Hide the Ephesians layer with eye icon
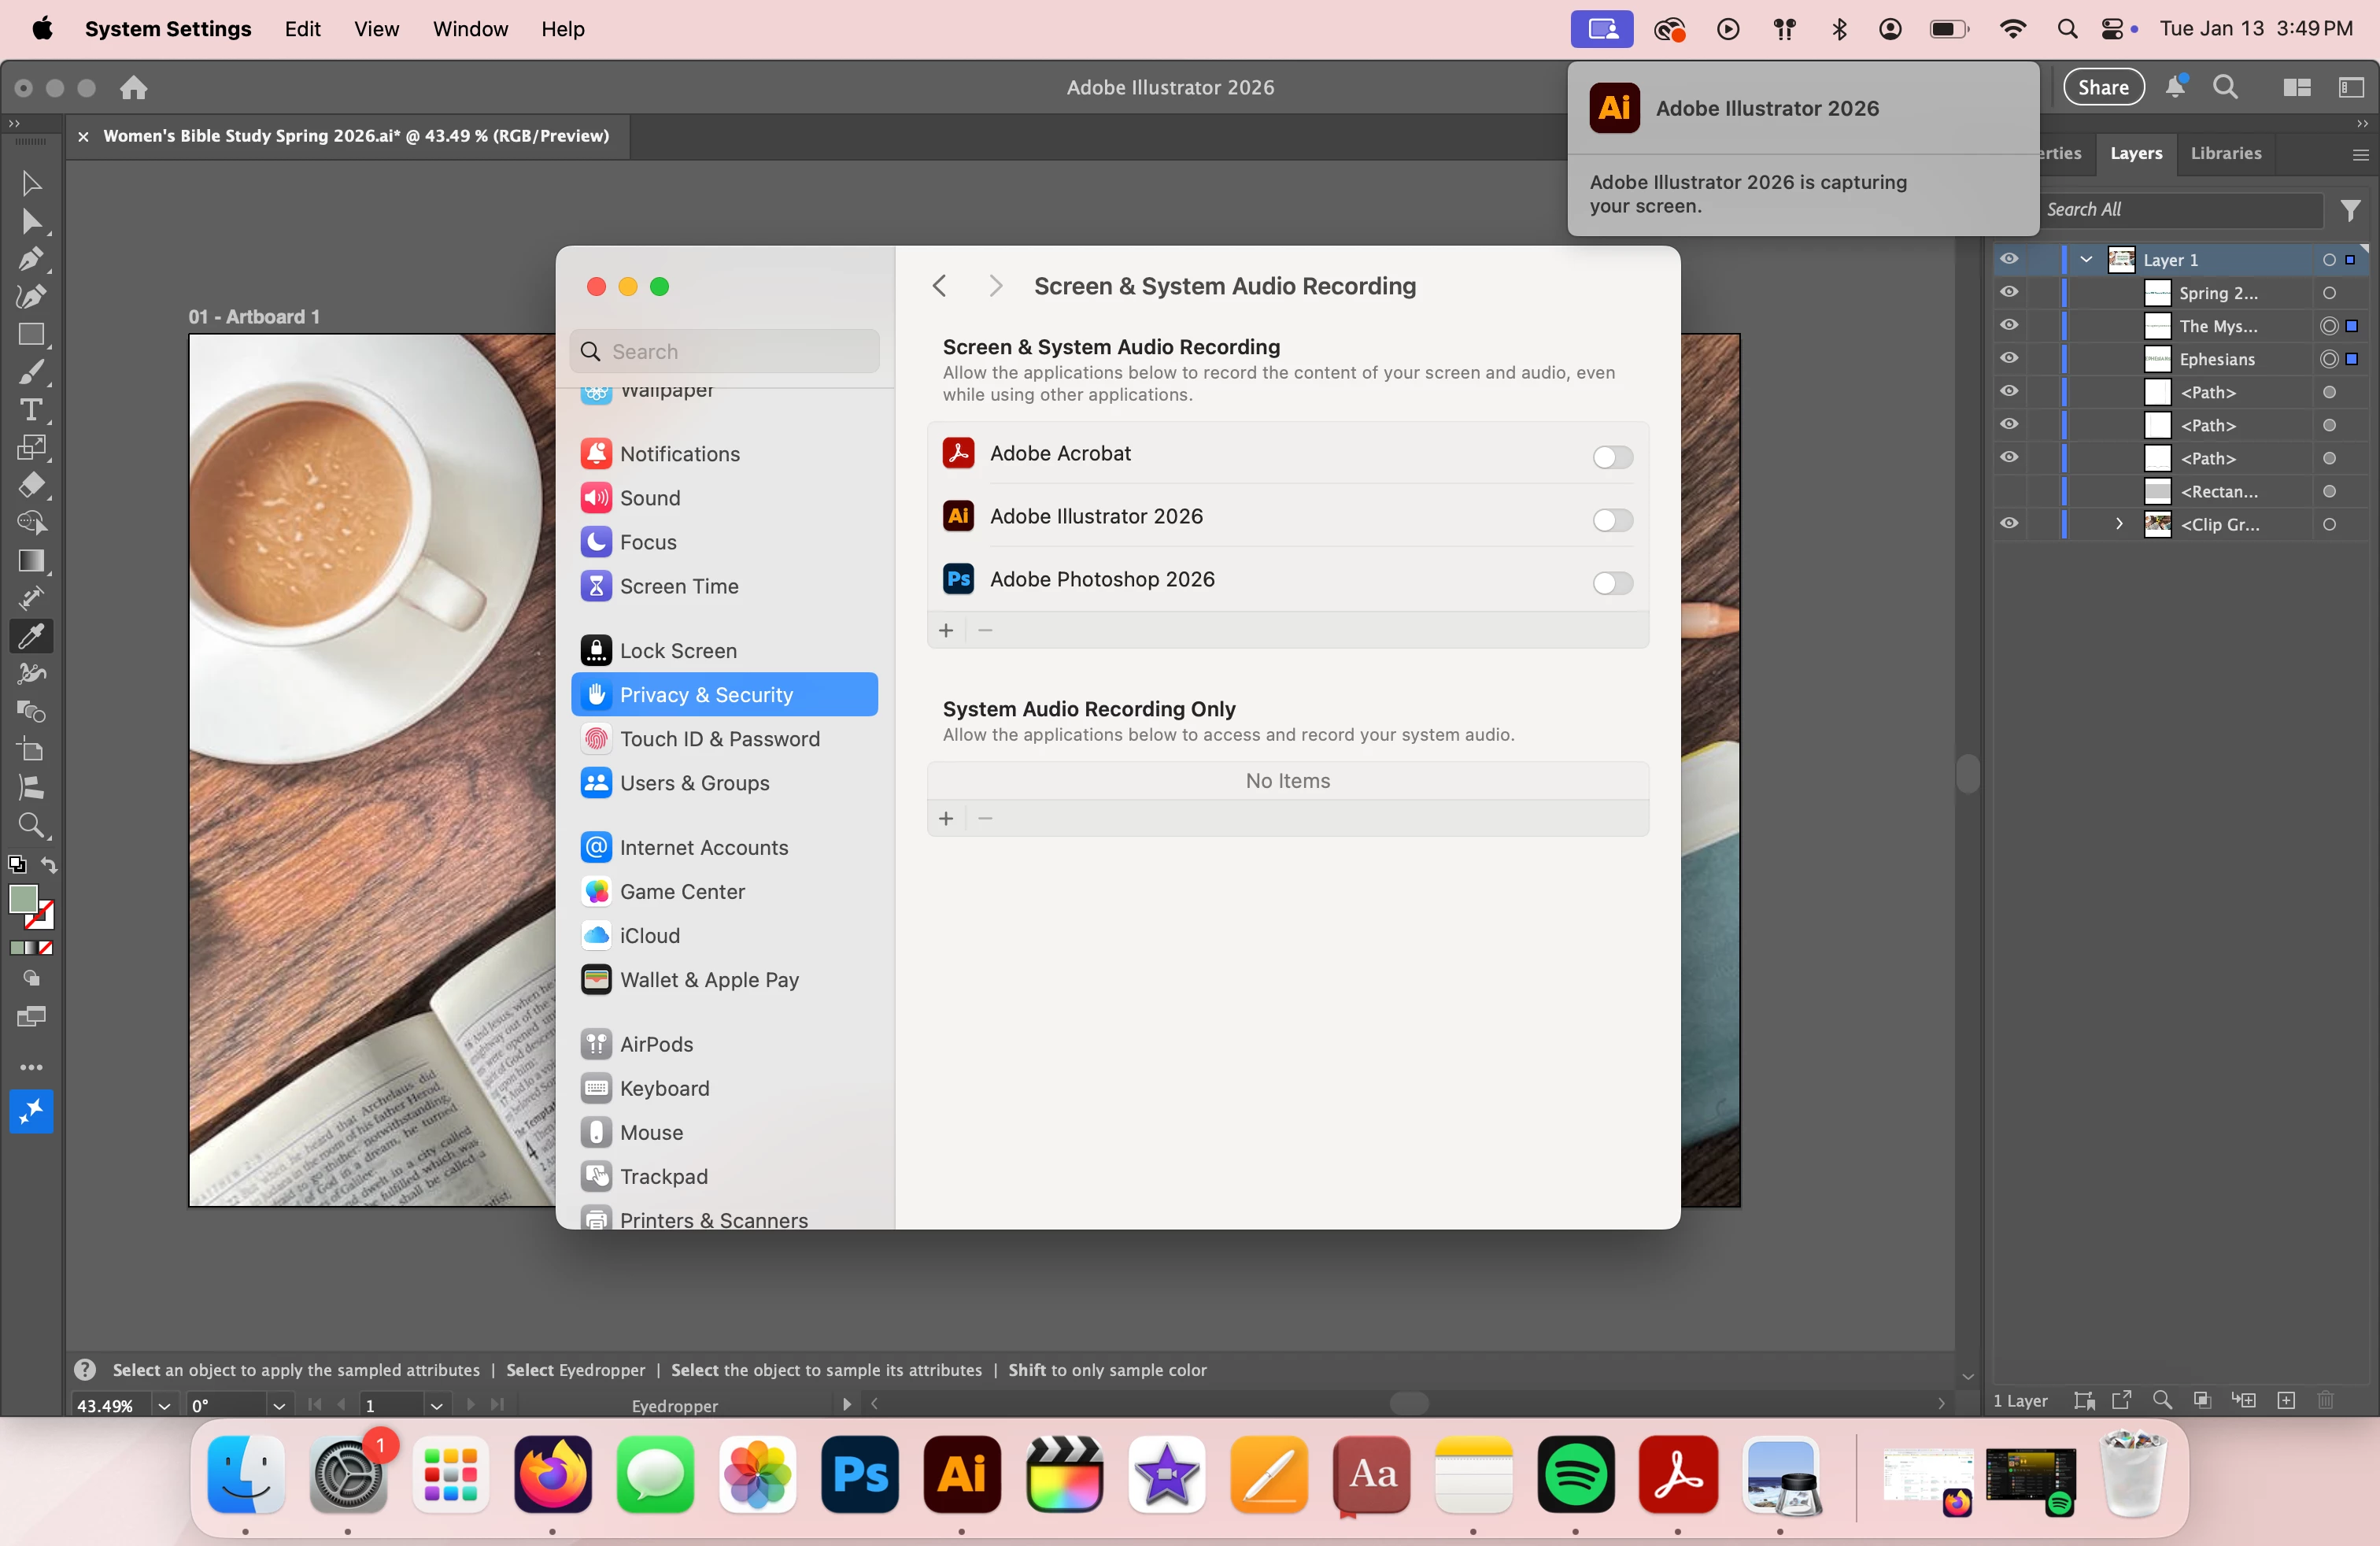 click(x=2009, y=358)
